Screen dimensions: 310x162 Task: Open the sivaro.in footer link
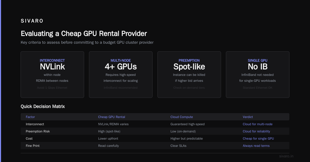(x=286, y=156)
